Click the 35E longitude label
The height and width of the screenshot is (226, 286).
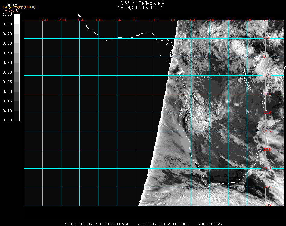(268, 20)
